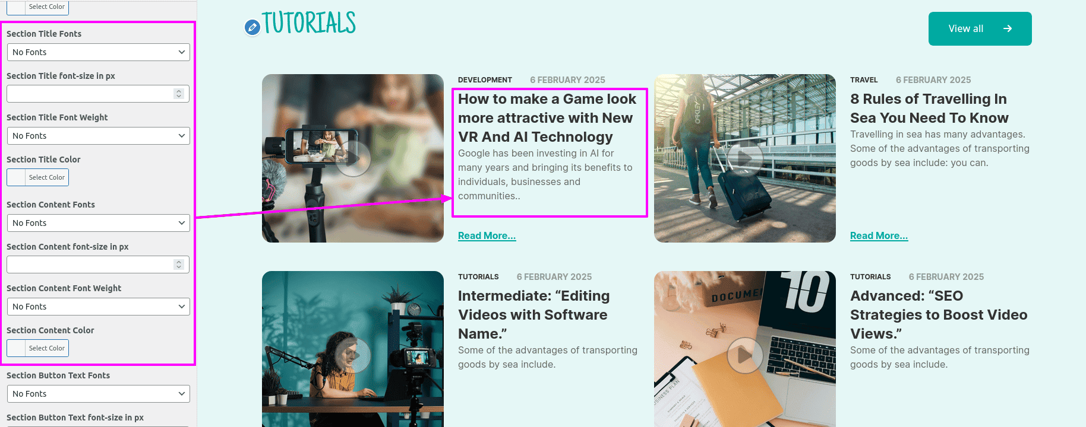Open Read More link under Travelling article
Screen dimensions: 1086x427
tap(879, 235)
